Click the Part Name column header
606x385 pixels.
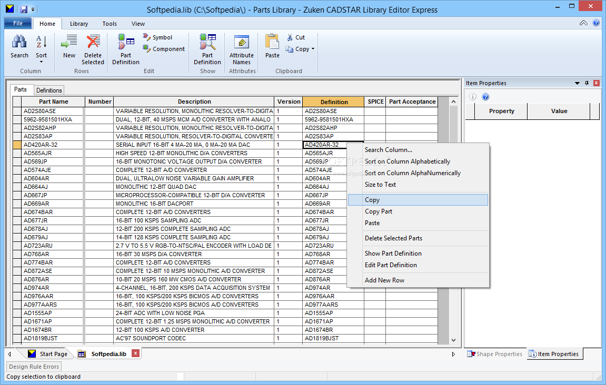click(x=53, y=102)
